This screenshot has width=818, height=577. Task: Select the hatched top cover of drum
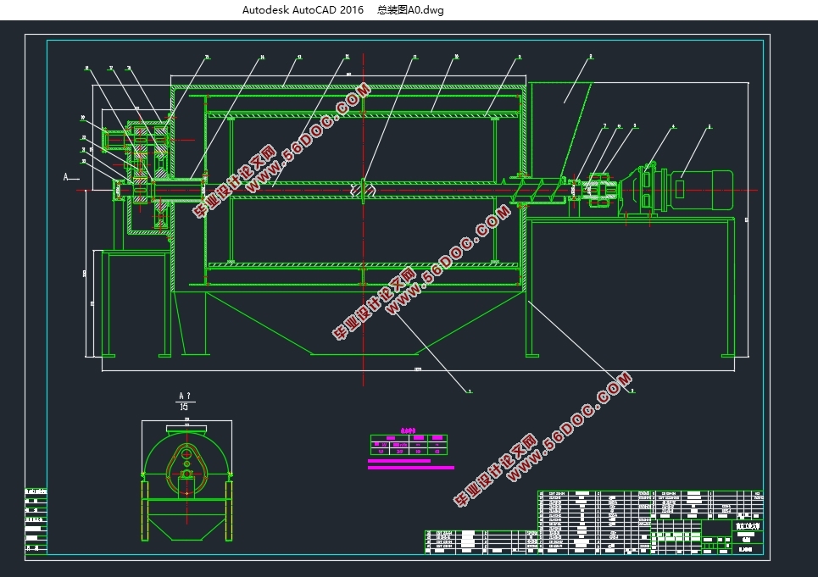(348, 87)
